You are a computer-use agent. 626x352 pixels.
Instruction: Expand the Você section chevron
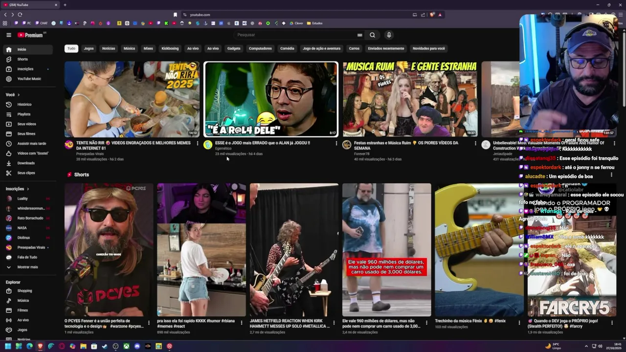pos(19,95)
